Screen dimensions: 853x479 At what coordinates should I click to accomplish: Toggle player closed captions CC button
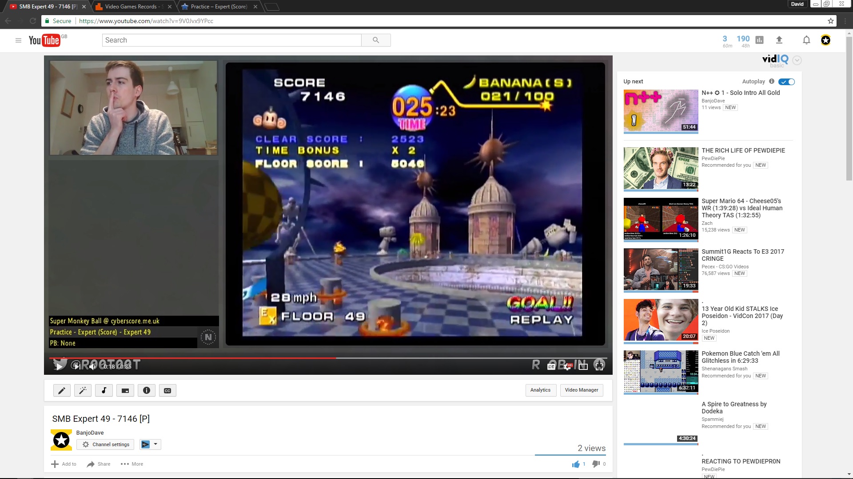551,366
